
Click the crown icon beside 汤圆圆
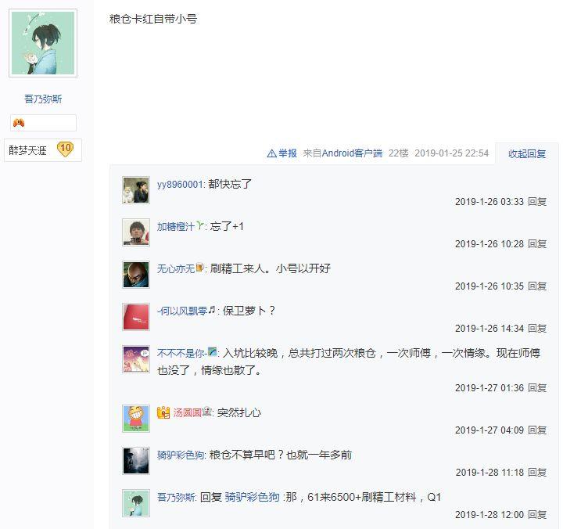coord(163,412)
